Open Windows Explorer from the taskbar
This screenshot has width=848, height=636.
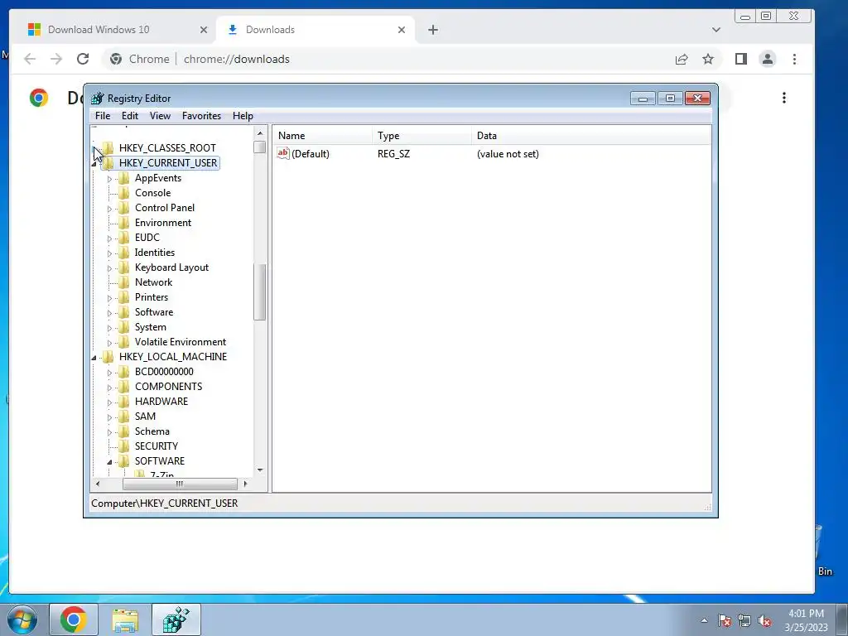[x=125, y=619]
